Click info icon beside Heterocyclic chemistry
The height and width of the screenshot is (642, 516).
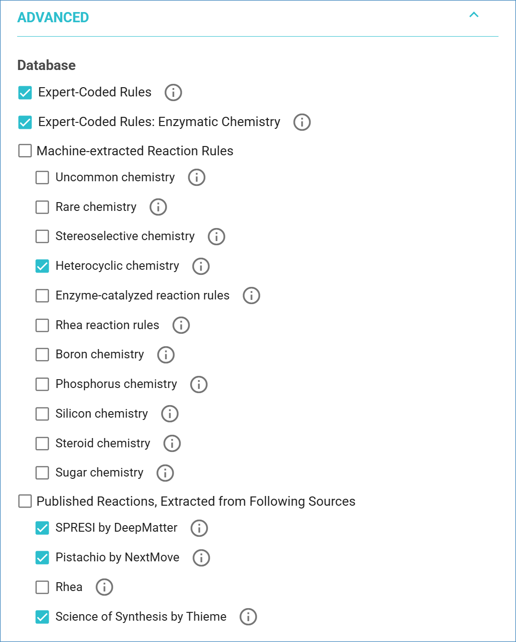coord(201,266)
